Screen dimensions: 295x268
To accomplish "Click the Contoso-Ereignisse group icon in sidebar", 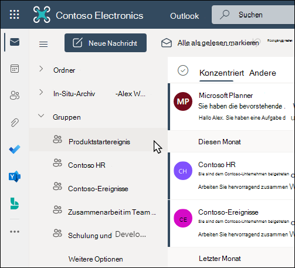I will [x=57, y=186].
